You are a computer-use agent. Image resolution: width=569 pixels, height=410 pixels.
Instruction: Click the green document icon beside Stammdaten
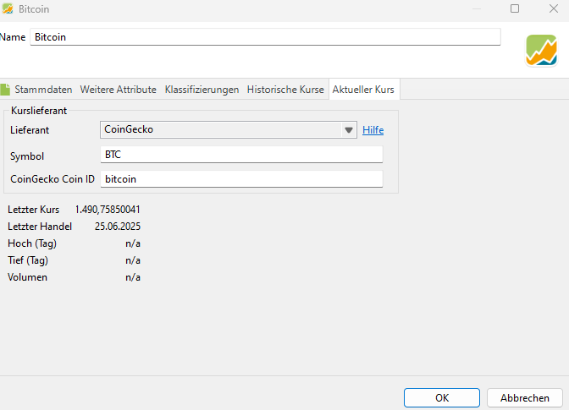coord(4,90)
